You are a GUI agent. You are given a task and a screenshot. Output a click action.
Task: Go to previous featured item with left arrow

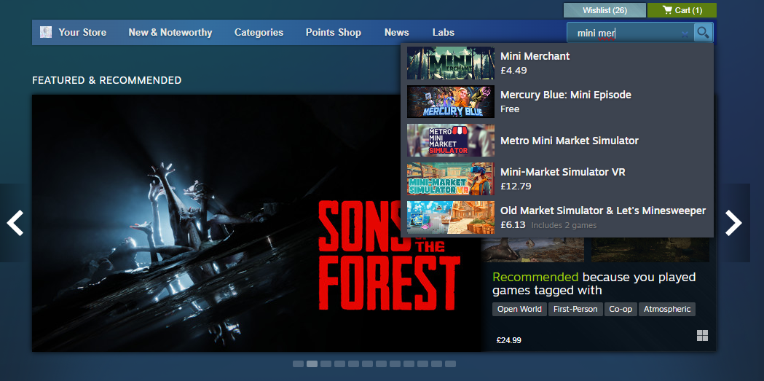point(15,223)
